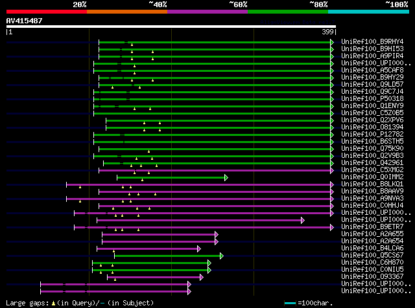Select the UniRef100_B8LKQ1 label
Image resolution: width=415 pixels, height=308 pixels.
coord(372,184)
